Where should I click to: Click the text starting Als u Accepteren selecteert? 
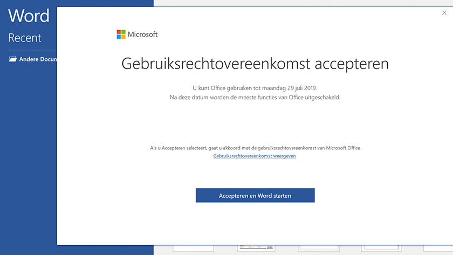click(255, 147)
